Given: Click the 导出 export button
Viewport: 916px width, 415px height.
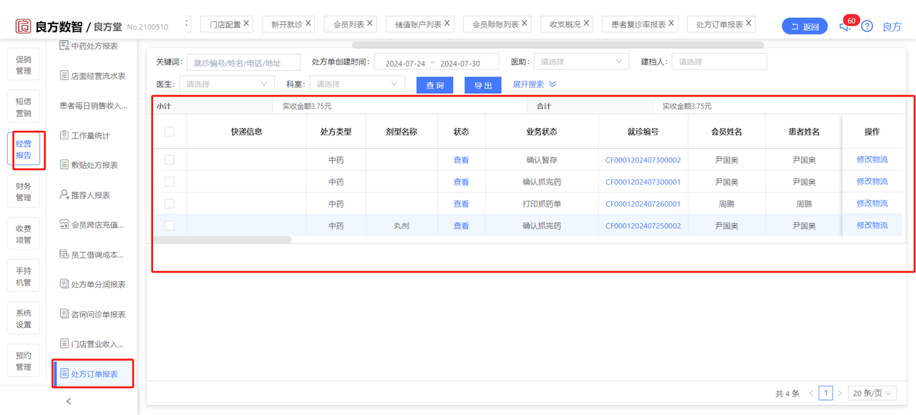Looking at the screenshot, I should 483,85.
